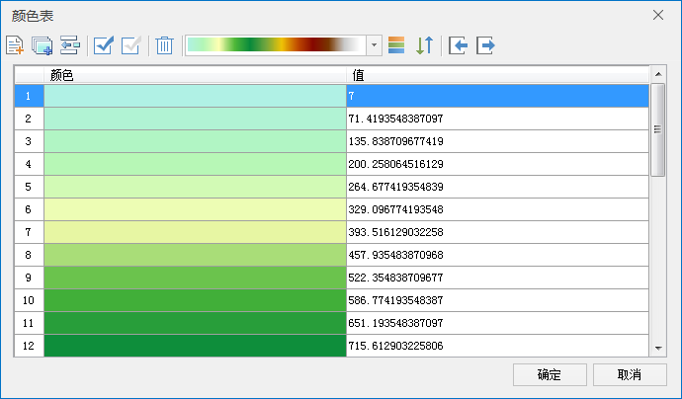Click the batch add colors icon
Screen dimensions: 682x399
(42, 45)
